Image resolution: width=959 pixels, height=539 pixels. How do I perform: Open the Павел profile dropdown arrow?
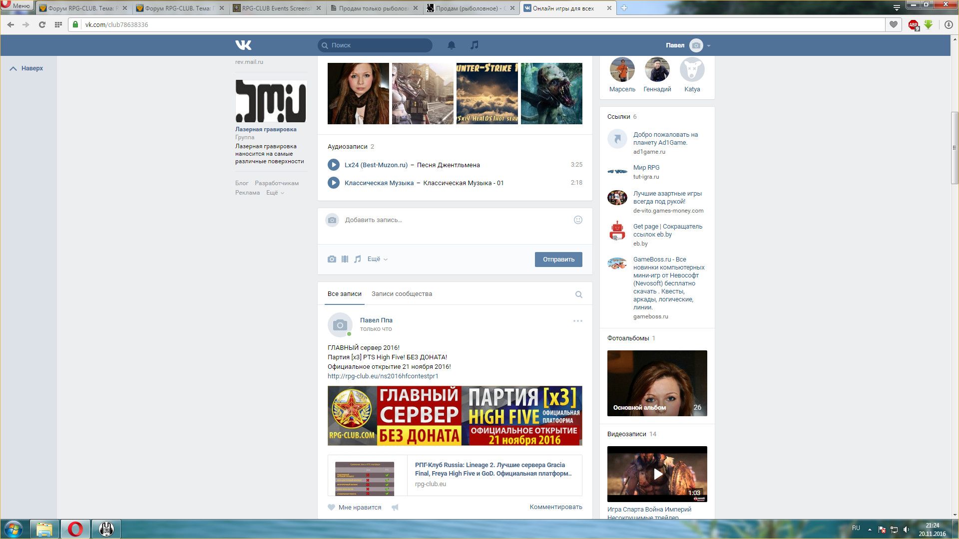tap(709, 45)
